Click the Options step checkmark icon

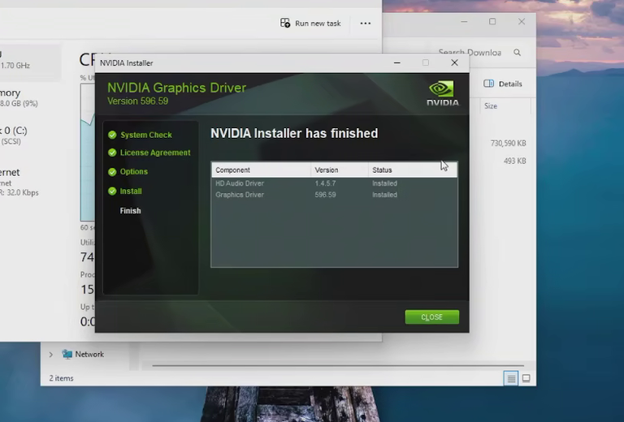click(x=112, y=172)
